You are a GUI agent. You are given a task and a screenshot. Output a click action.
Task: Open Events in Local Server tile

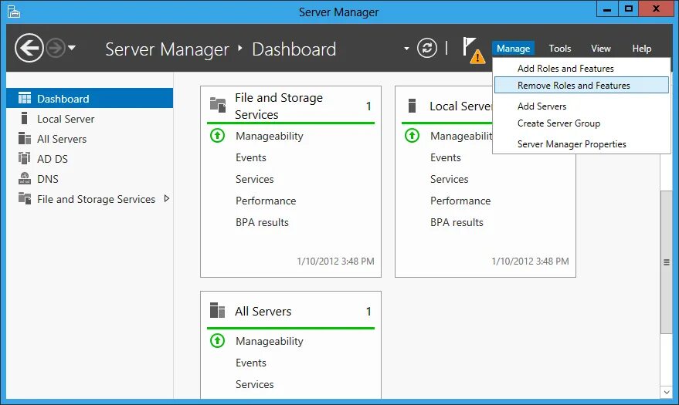(446, 157)
